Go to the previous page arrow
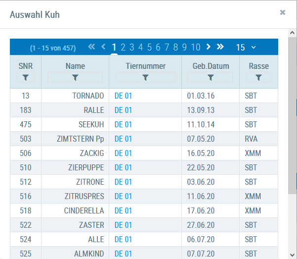Screen dimensions: 297x259 [103, 47]
